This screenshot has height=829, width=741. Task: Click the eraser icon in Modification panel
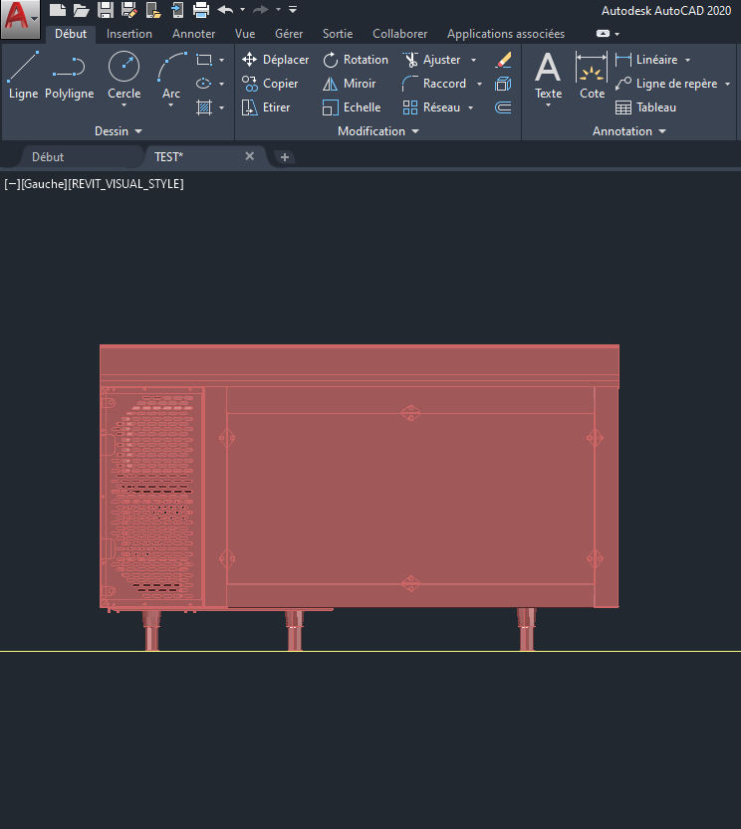tap(503, 60)
